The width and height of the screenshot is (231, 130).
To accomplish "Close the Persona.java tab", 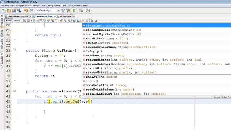I will 74,16.
